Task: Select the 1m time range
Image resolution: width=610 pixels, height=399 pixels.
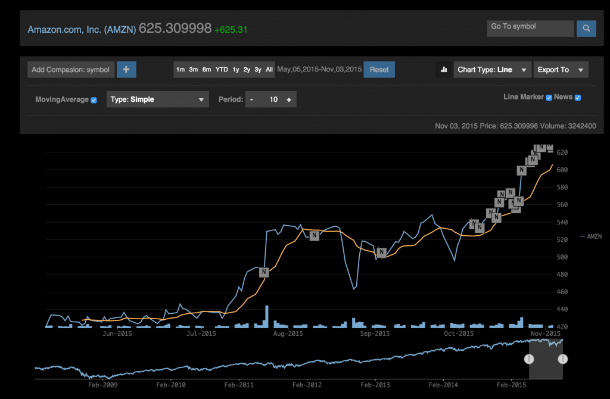Action: pos(180,70)
